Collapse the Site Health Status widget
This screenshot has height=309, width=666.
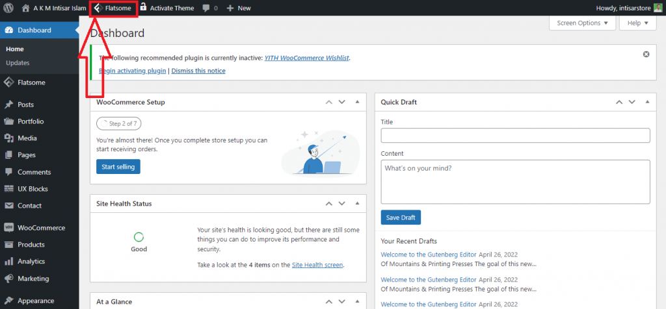point(357,203)
